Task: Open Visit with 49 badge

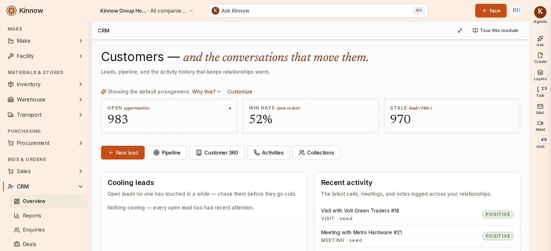Action: 541,143
